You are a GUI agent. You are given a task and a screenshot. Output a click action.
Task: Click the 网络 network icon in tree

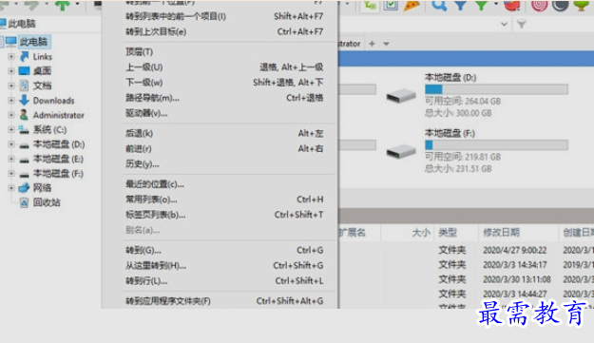coord(25,188)
